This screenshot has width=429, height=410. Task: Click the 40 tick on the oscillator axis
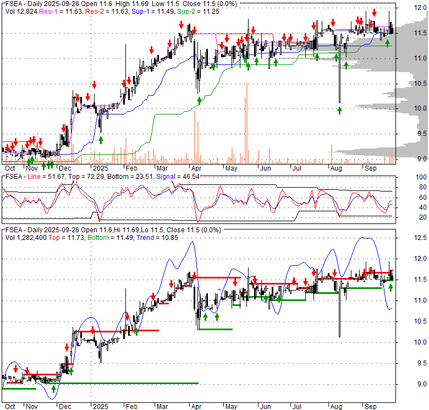(x=423, y=207)
